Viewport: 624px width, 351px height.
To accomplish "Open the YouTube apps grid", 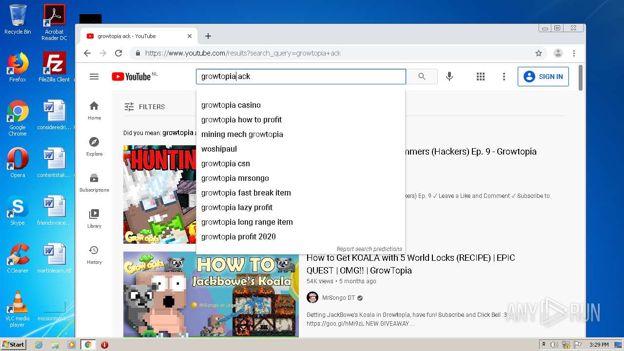I will point(481,77).
